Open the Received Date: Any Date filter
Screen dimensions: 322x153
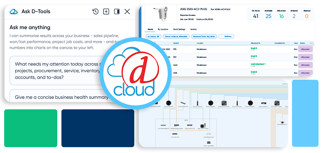click(204, 36)
